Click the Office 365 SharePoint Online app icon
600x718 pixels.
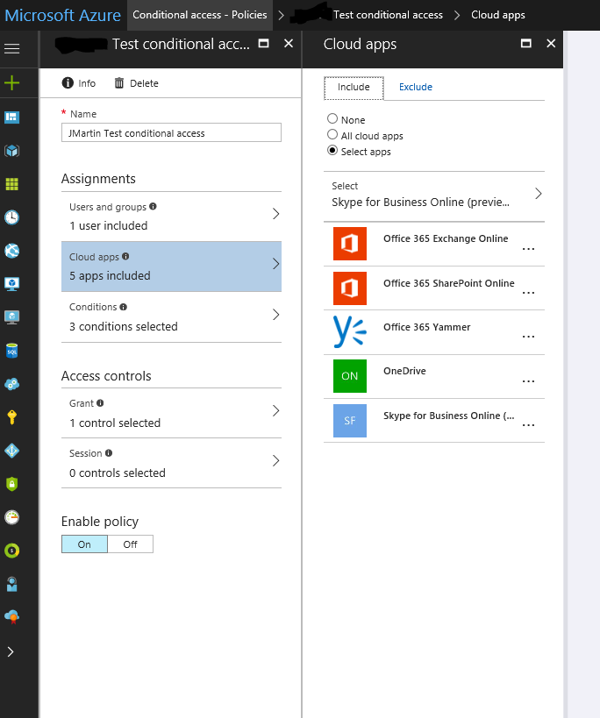(x=350, y=288)
